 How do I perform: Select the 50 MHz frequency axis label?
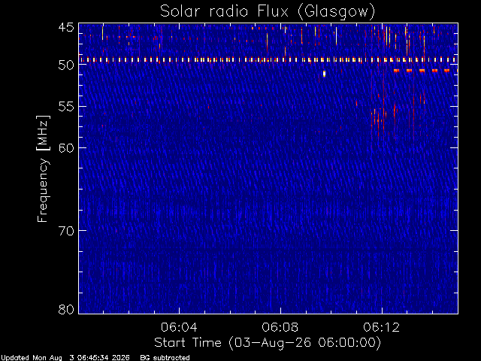tap(66, 65)
